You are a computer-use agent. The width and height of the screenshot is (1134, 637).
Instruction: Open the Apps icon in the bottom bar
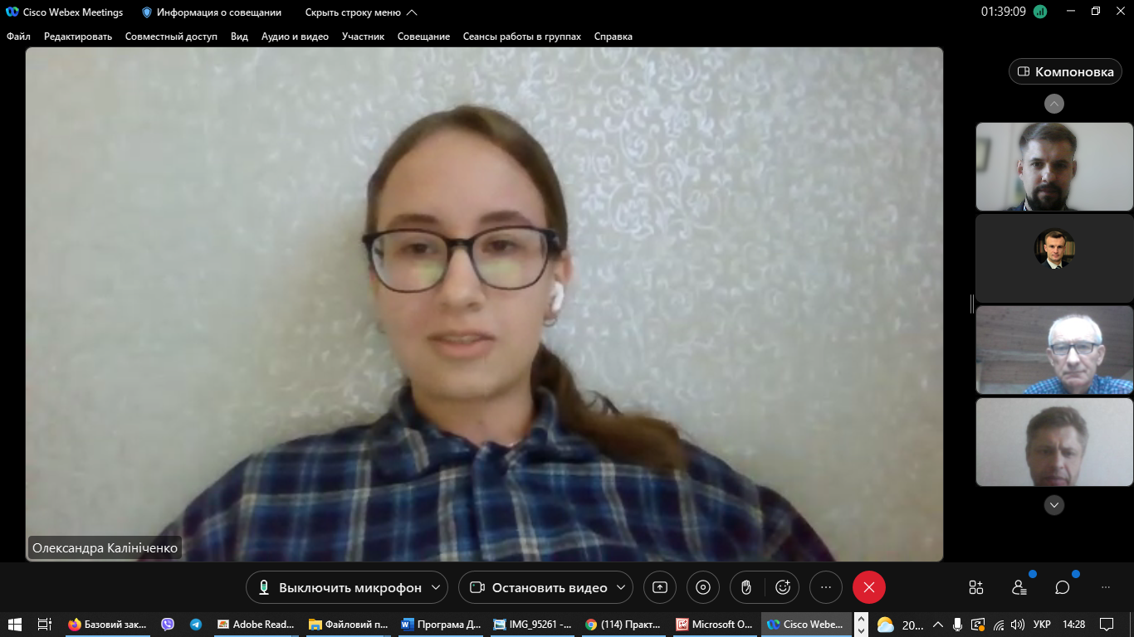(976, 587)
